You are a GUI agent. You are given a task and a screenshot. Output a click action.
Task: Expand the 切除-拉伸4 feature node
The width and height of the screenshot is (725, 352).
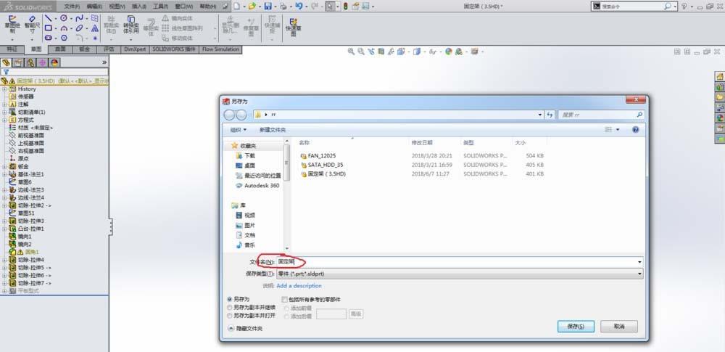point(4,259)
